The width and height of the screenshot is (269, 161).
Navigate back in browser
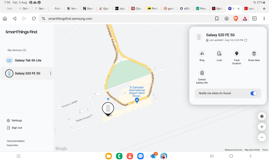(x=14, y=19)
